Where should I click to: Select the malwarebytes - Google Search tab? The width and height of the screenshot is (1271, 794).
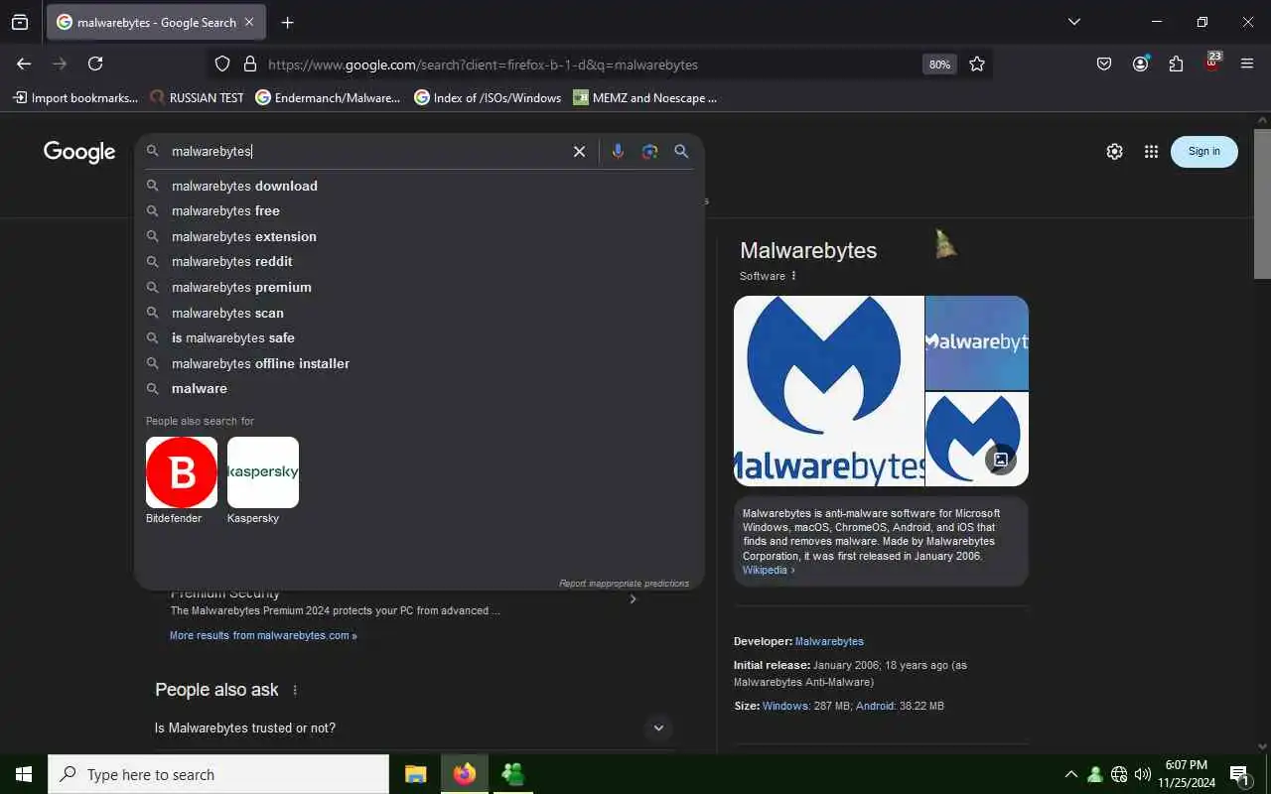(156, 22)
